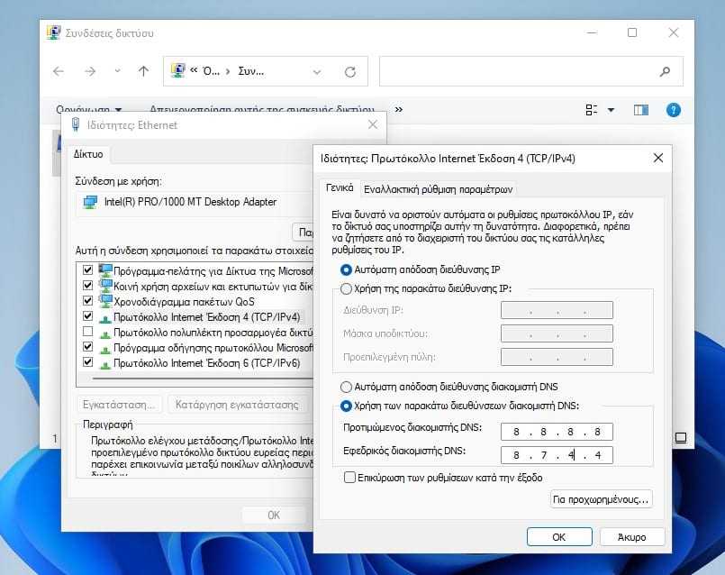Enable validate settings on exit checkbox

349,478
